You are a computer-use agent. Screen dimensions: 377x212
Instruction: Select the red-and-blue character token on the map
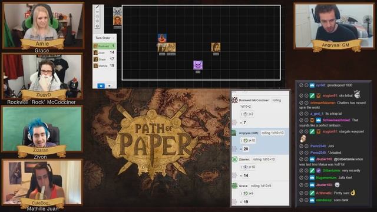[x=163, y=38]
